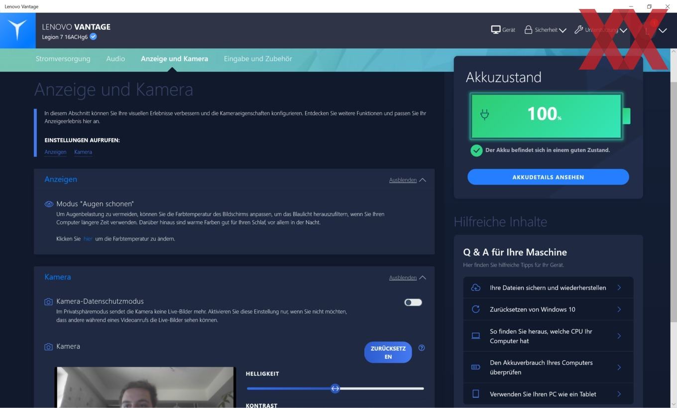677x408 pixels.
Task: Open chevron for Den Akkuverbrauch Ihres Computers überprüfen
Action: coord(619,367)
